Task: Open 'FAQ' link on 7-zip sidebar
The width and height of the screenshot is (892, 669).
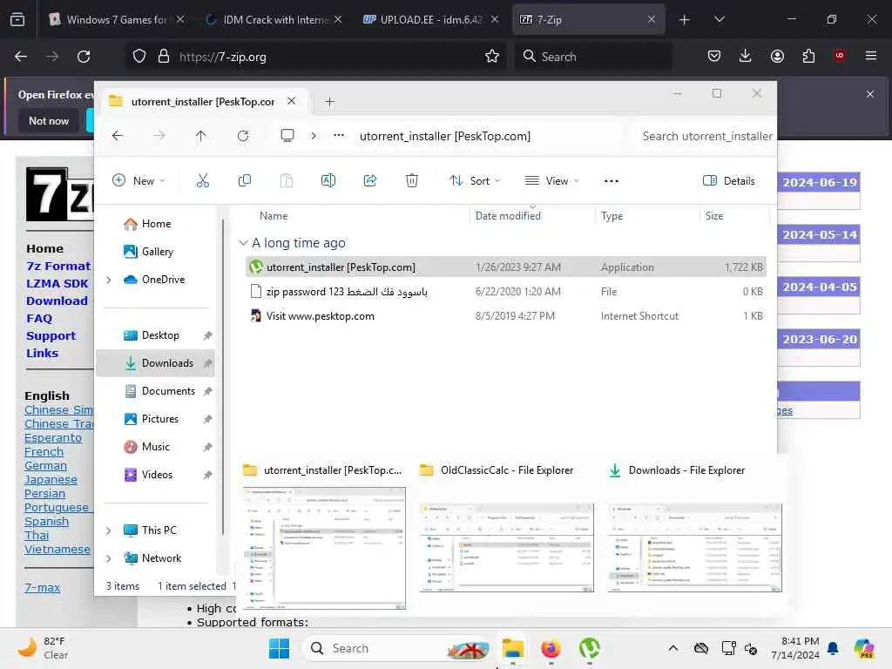Action: pyautogui.click(x=38, y=318)
